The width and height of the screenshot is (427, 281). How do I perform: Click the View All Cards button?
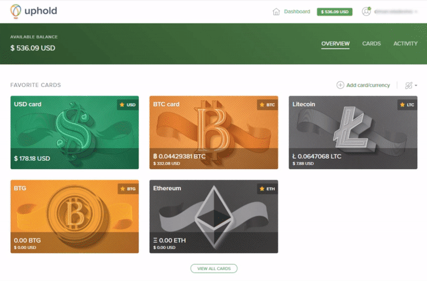click(x=214, y=269)
